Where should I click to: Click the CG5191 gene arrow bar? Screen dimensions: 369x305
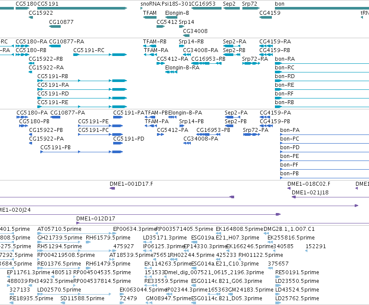[82, 8]
